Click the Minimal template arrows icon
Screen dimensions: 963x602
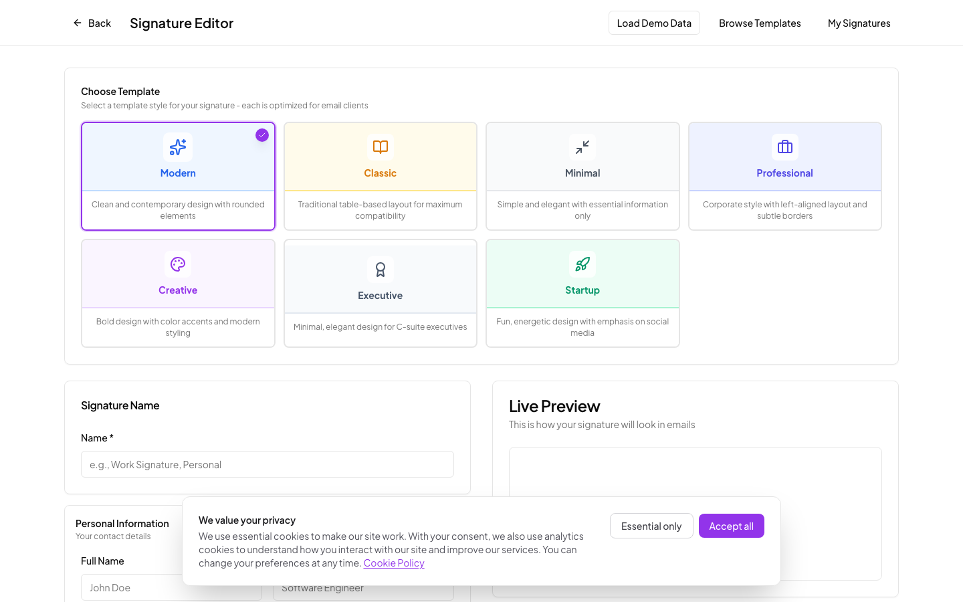click(x=582, y=147)
